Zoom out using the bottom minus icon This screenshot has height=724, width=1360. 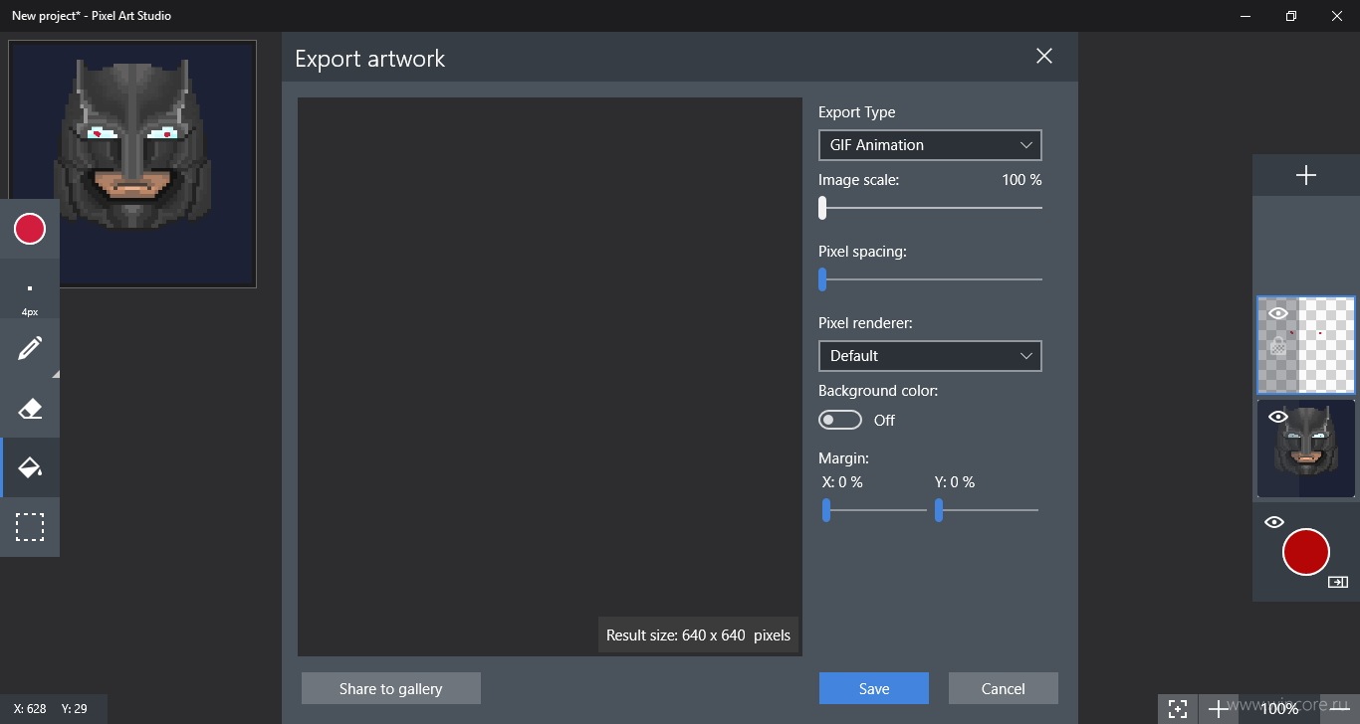[1338, 709]
